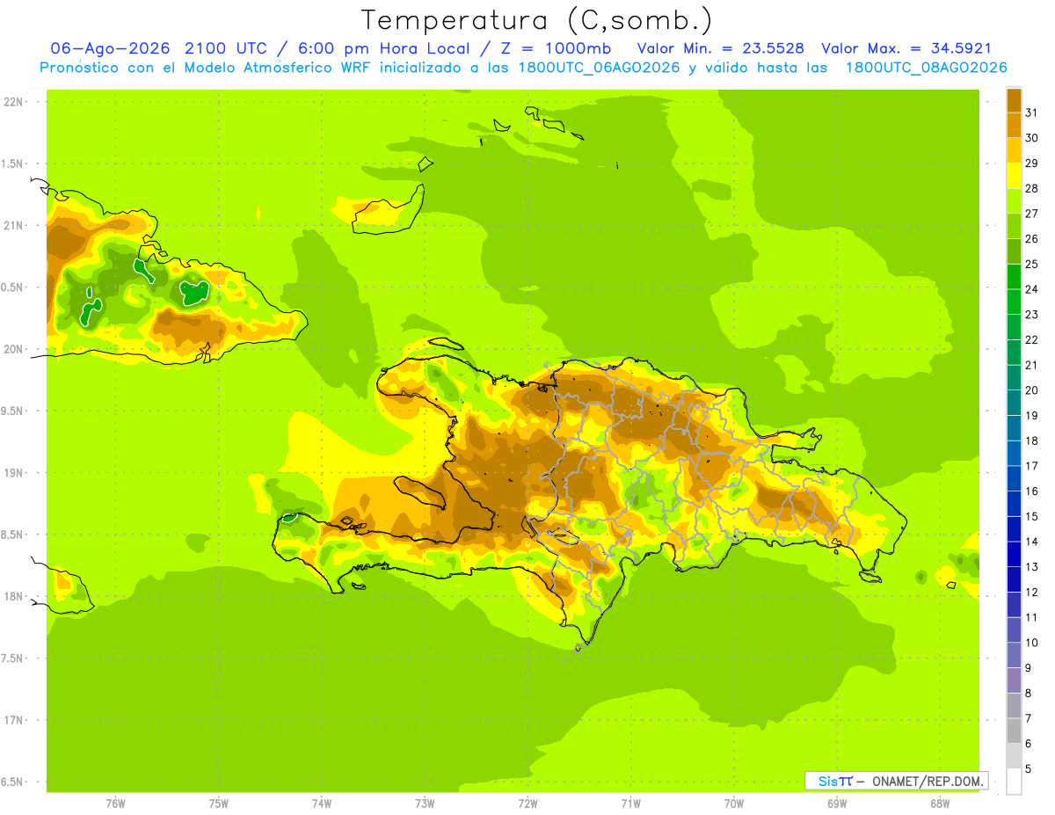Click the "70W" longitude label
This screenshot has width=1055, height=815.
pyautogui.click(x=734, y=803)
